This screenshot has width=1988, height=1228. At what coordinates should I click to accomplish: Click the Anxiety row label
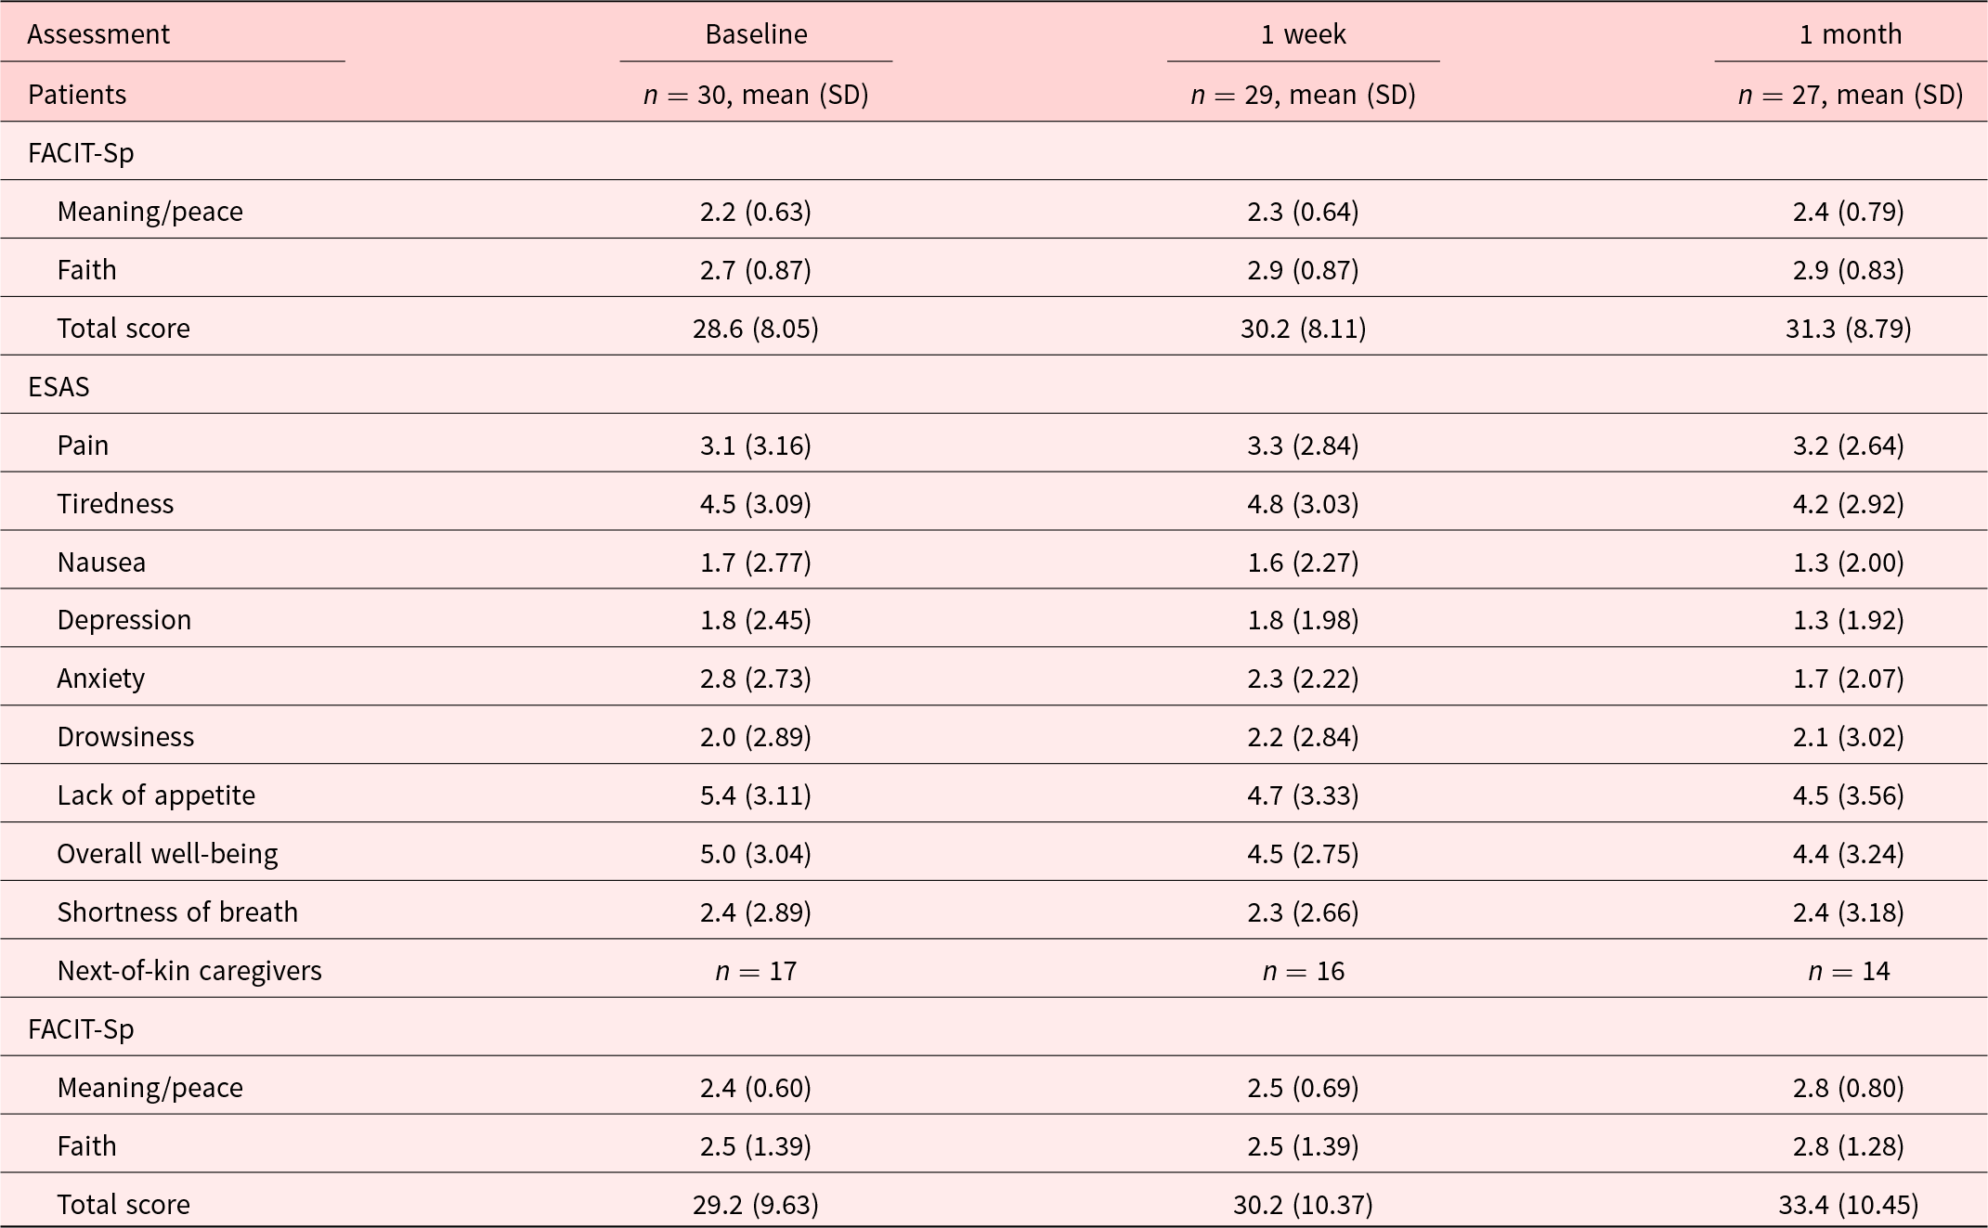coord(100,679)
